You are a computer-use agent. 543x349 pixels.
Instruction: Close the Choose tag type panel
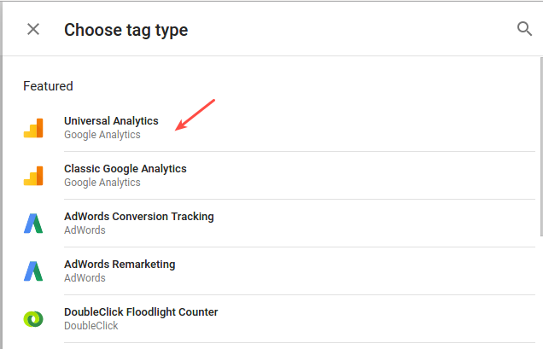[x=33, y=29]
